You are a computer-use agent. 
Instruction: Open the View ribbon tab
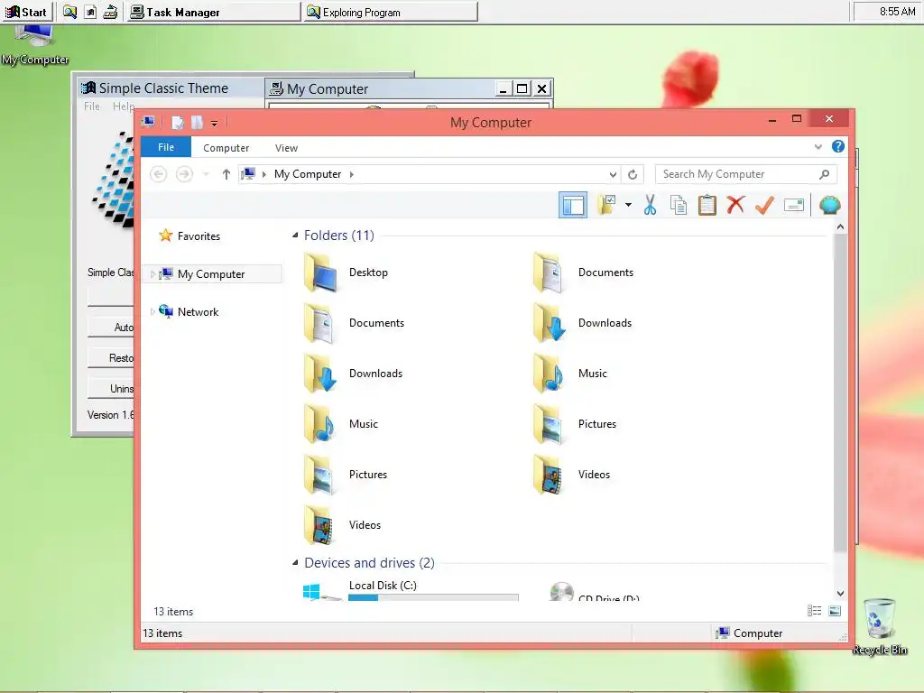pos(286,148)
